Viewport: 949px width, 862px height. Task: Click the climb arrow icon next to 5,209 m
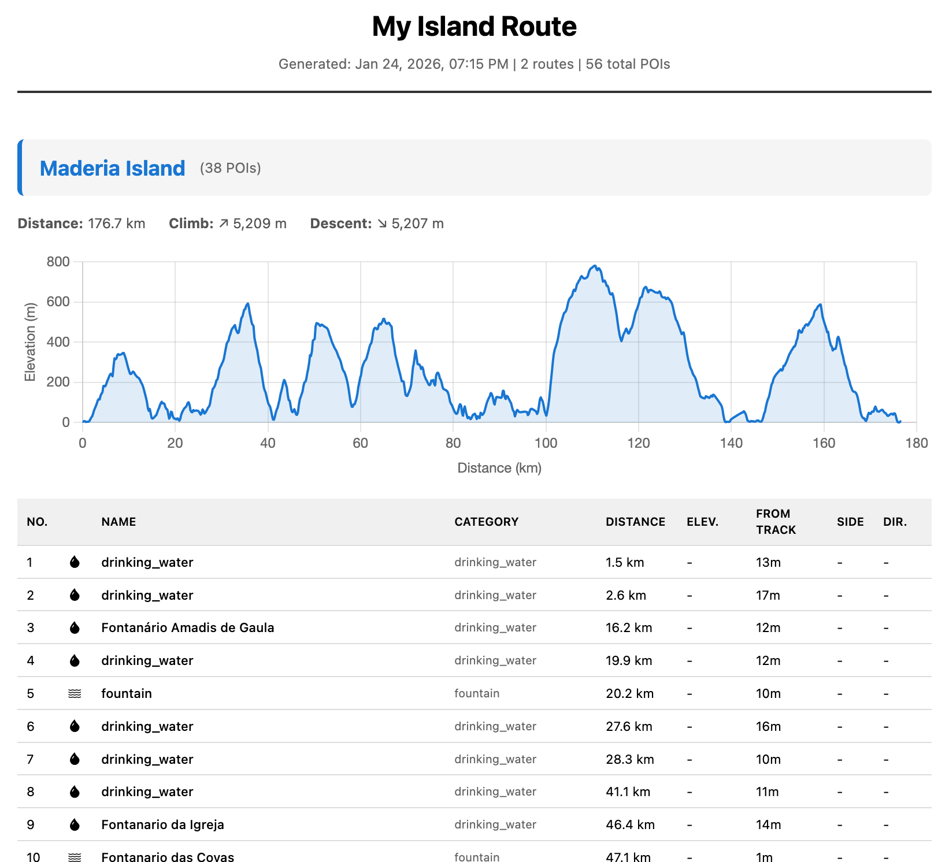coord(224,224)
